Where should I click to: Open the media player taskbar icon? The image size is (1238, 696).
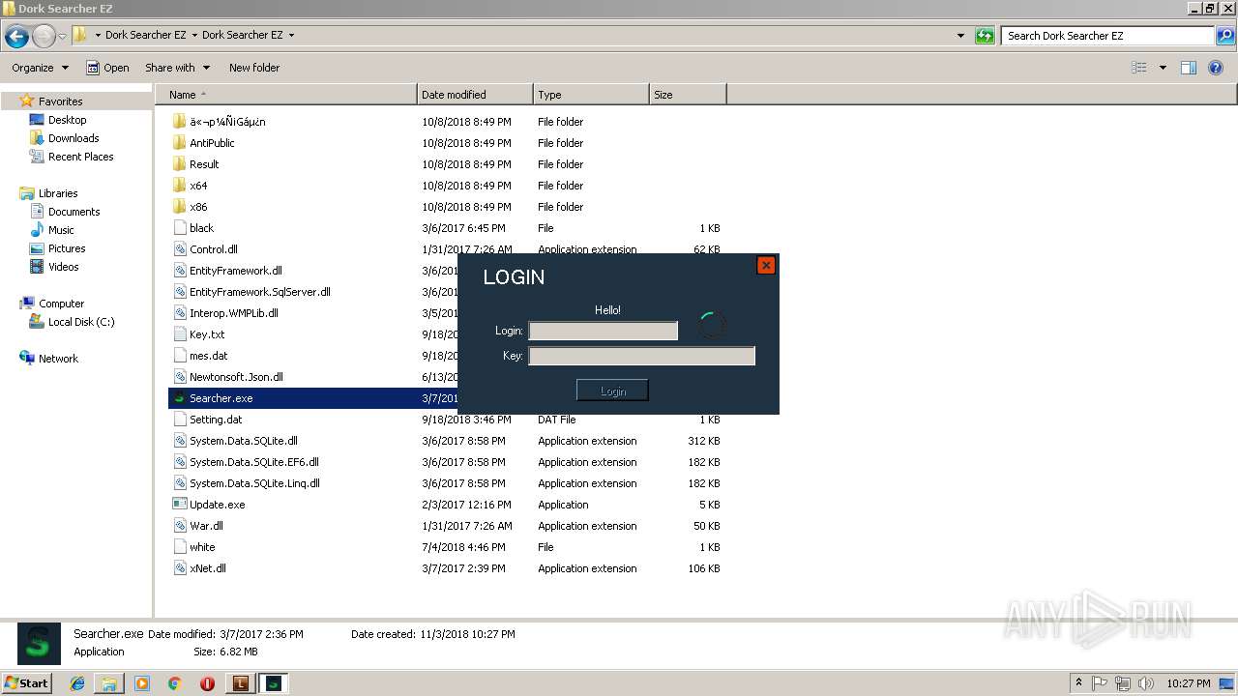coord(142,683)
